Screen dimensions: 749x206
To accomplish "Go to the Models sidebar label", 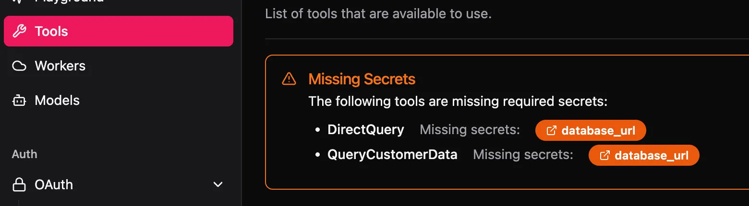I will click(x=57, y=101).
